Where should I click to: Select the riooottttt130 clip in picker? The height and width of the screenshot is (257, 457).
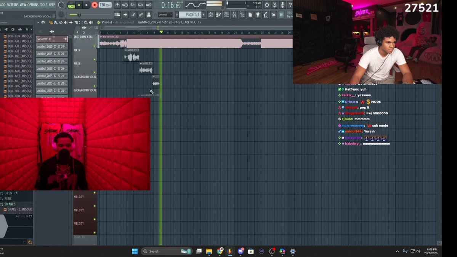click(51, 39)
